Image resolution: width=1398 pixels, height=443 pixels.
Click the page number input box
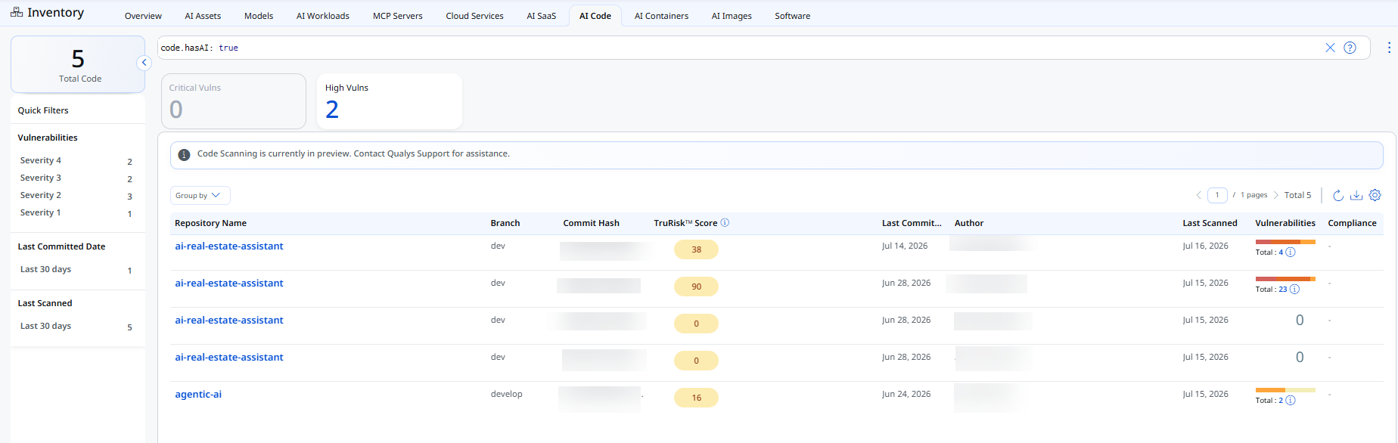coord(1217,195)
